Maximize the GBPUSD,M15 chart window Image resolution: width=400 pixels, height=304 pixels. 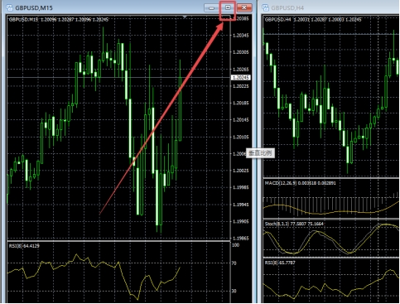point(228,7)
